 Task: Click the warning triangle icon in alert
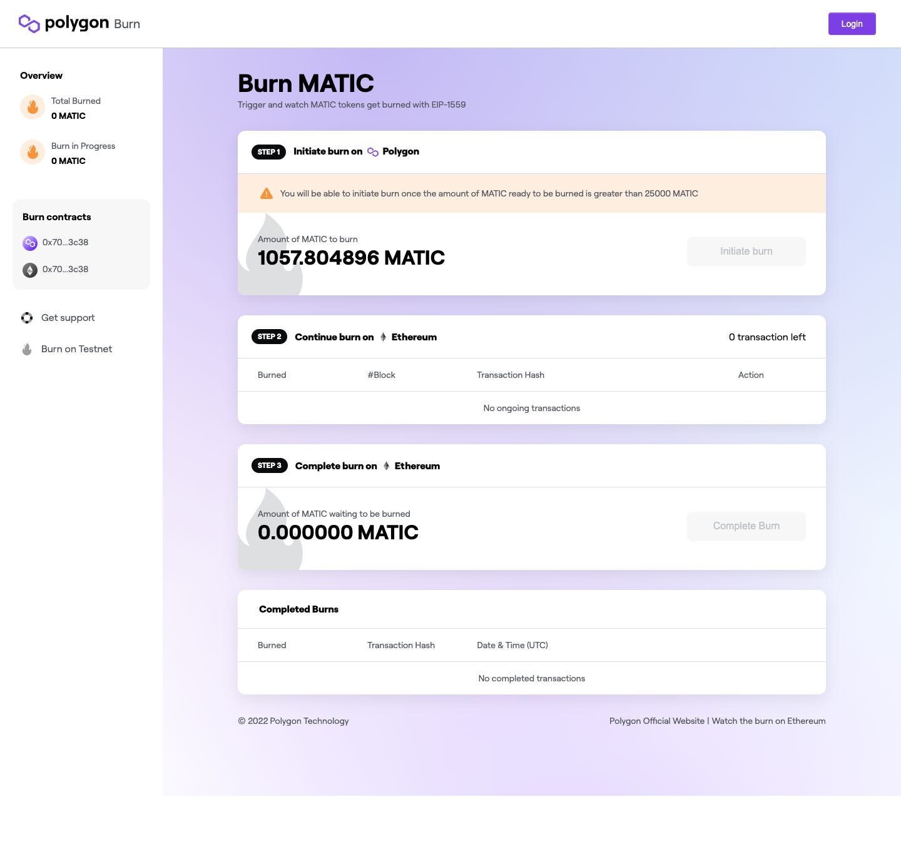click(267, 193)
